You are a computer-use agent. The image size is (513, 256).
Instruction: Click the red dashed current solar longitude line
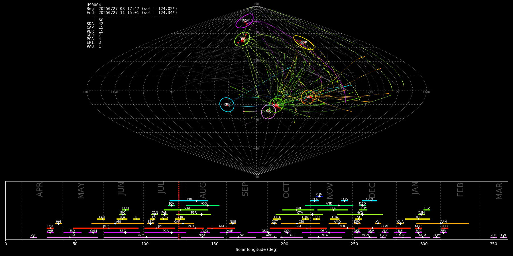pyautogui.click(x=179, y=210)
